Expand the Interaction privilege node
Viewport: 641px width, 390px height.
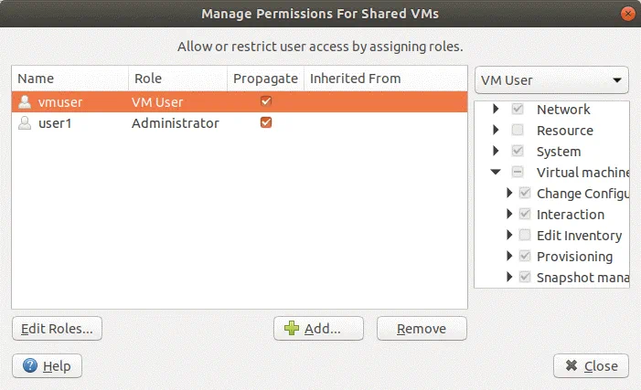point(509,215)
